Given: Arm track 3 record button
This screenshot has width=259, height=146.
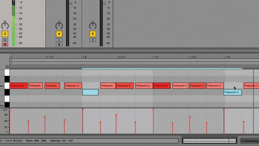Looking at the screenshot, I should coord(5,44).
